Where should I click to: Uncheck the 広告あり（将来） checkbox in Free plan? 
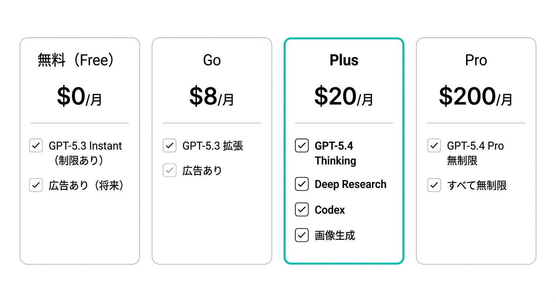pos(36,185)
